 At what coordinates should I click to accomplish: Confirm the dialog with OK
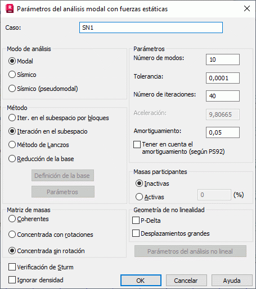[141, 280]
